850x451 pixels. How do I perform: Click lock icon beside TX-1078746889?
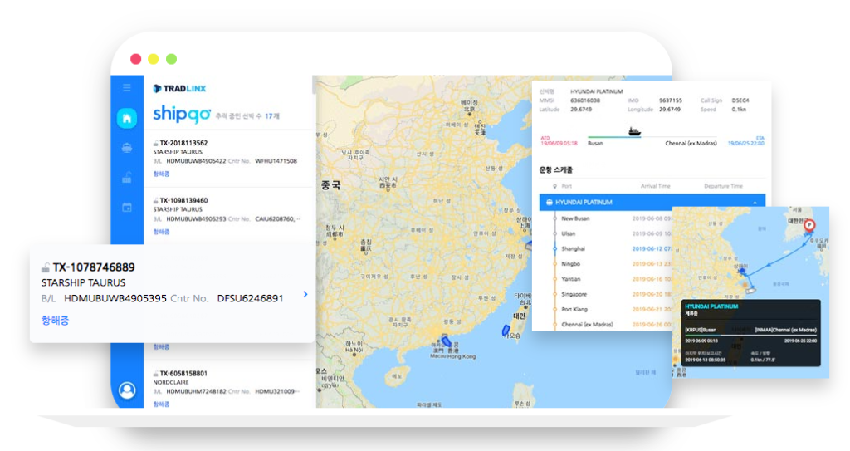click(x=46, y=267)
